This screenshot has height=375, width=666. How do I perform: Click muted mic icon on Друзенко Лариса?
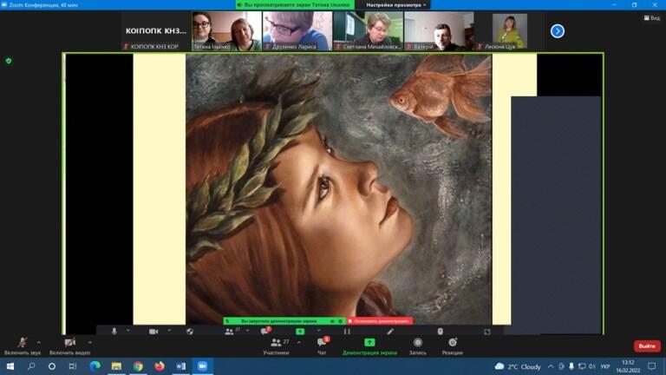[x=267, y=46]
